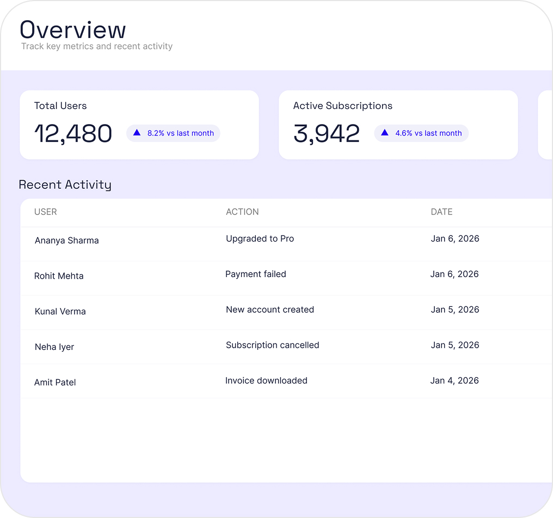553x518 pixels.
Task: Click the Recent Activity section heading
Action: coord(65,184)
